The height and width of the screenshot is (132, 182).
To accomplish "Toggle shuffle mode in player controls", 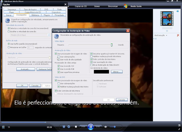I will [x=64, y=127].
